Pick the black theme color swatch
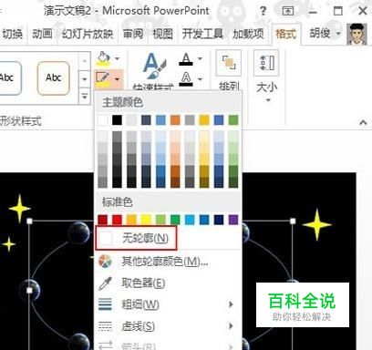 [117, 120]
